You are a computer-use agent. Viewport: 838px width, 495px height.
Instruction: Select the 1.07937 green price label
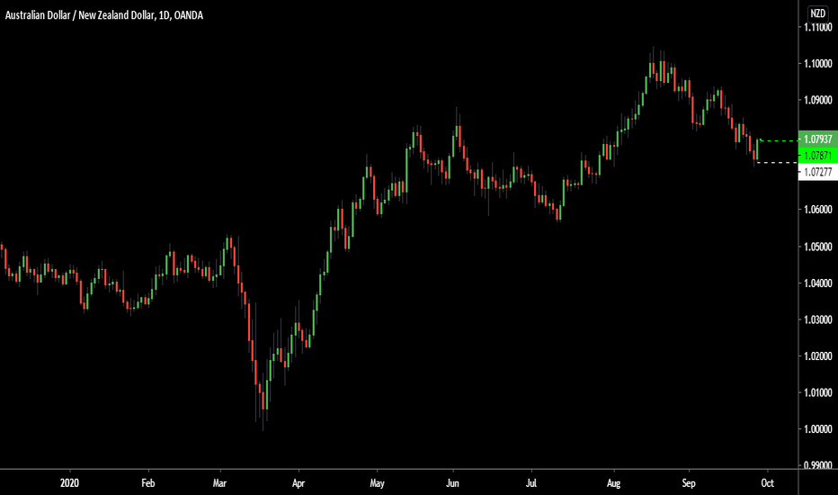coord(817,139)
